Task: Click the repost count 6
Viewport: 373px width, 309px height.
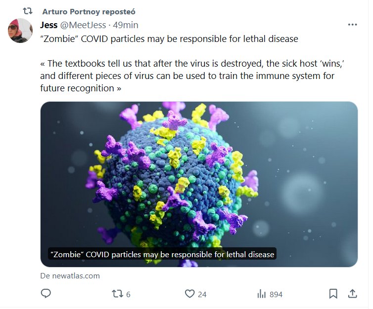Action: [x=128, y=294]
